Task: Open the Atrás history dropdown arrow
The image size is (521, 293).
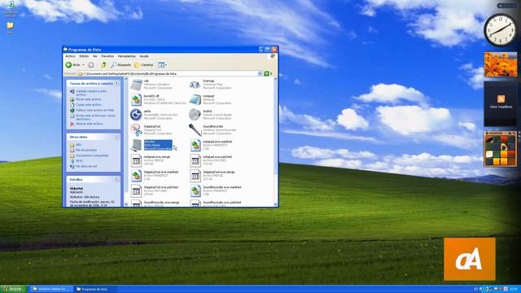Action: 83,65
